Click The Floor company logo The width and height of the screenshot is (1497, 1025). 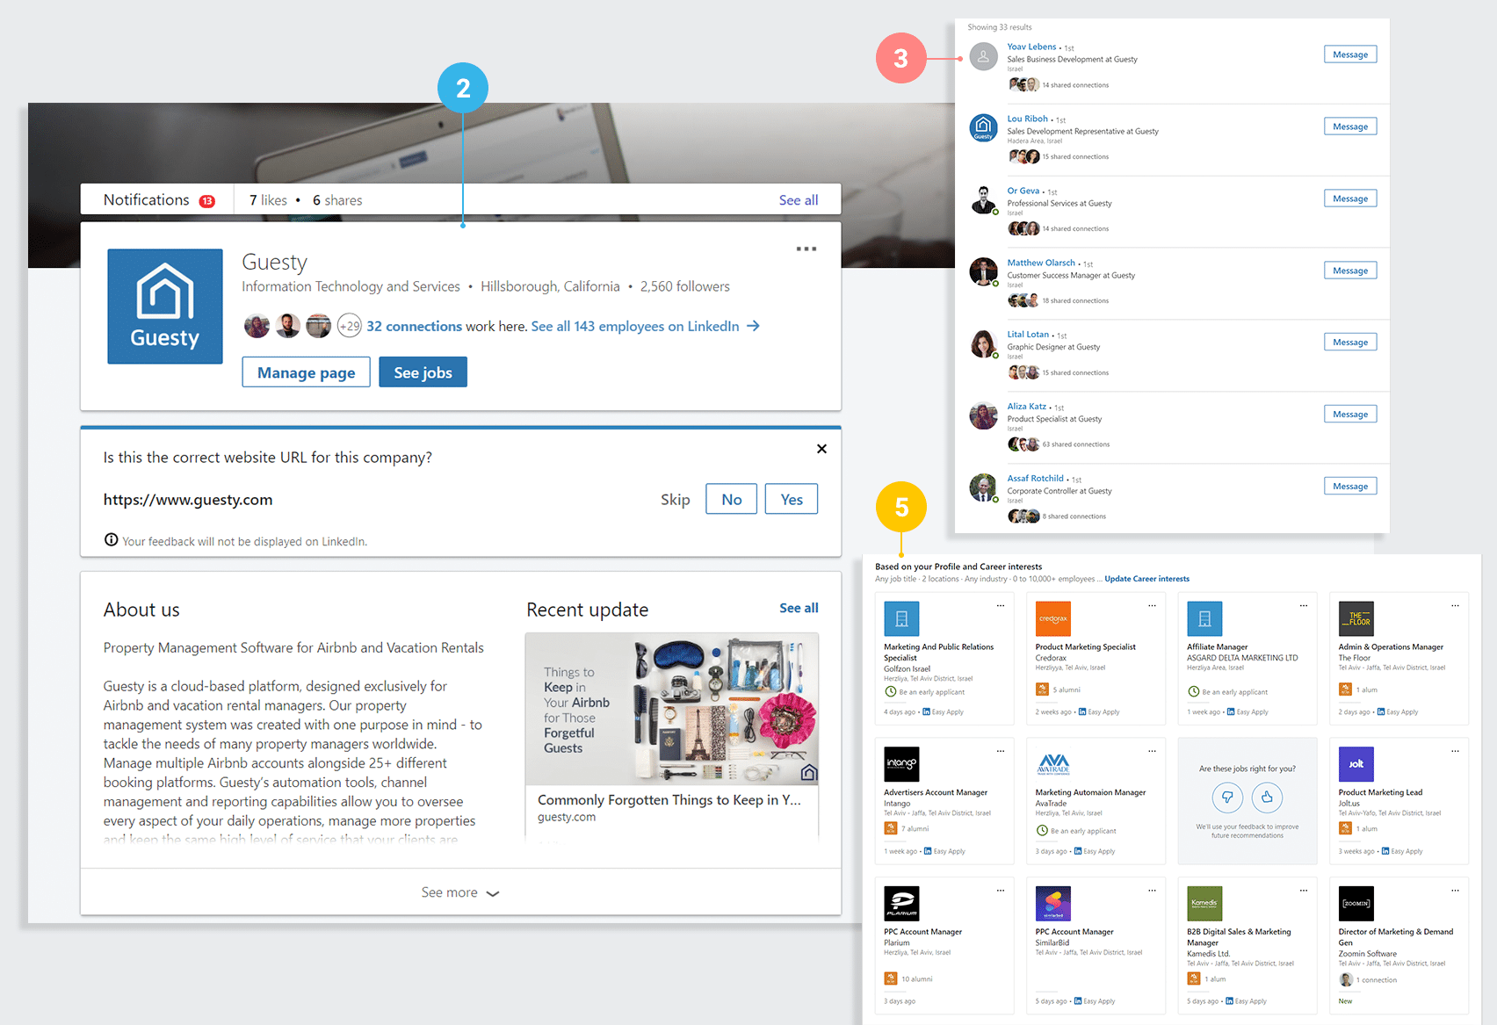click(x=1356, y=618)
